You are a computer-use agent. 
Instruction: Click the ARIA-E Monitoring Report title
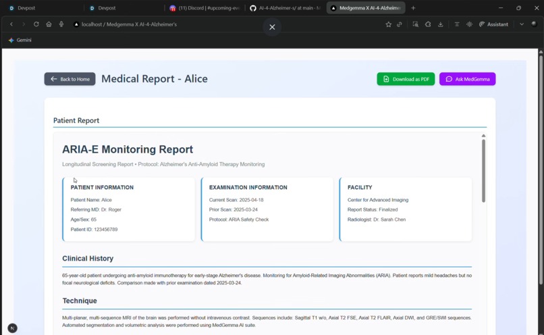[x=128, y=149]
